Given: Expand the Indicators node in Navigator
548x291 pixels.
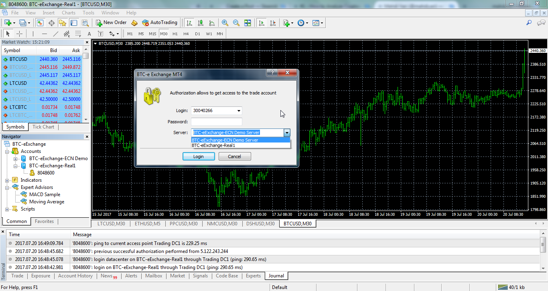Looking at the screenshot, I should (7, 180).
